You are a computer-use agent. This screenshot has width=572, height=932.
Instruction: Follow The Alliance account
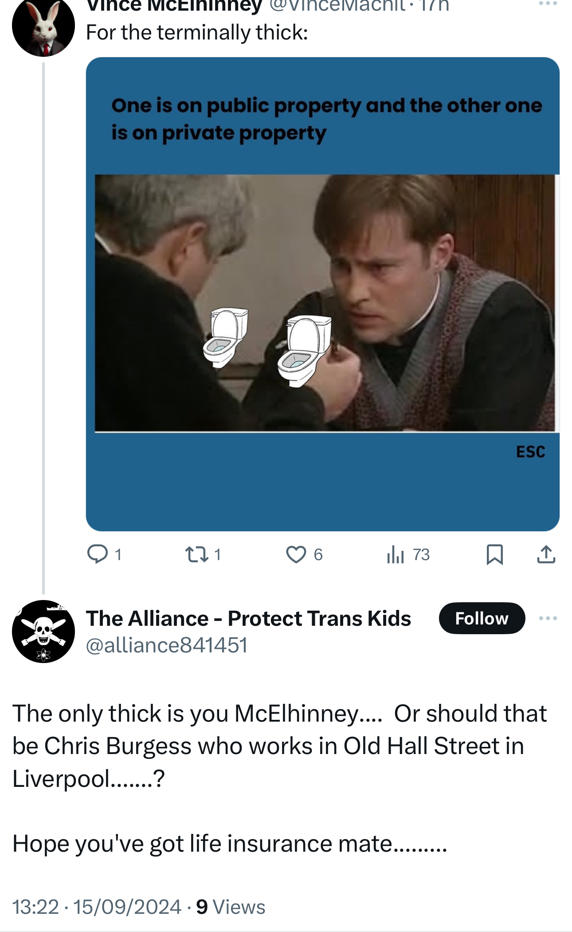[482, 618]
